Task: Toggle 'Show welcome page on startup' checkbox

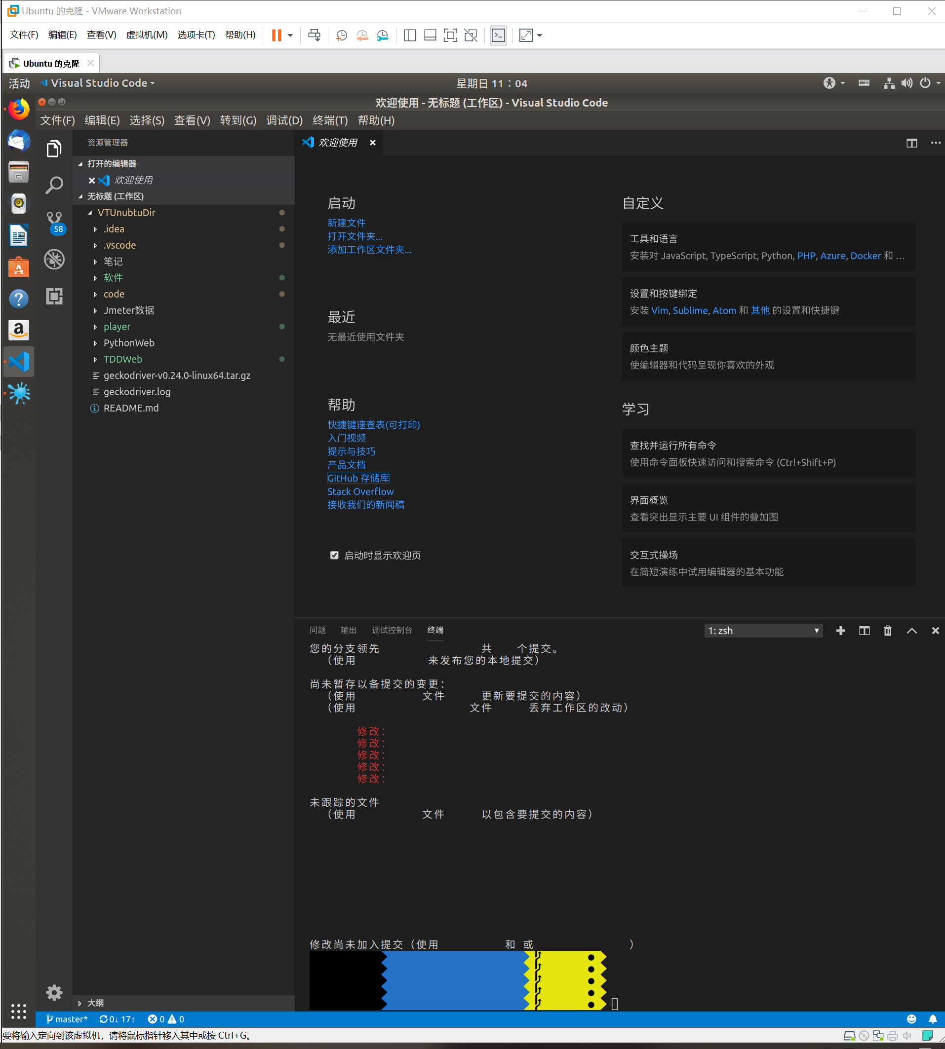Action: click(334, 555)
